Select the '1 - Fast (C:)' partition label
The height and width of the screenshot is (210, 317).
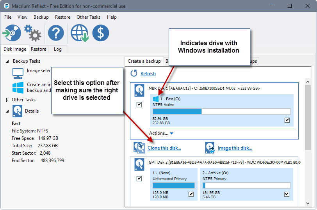click(170, 99)
